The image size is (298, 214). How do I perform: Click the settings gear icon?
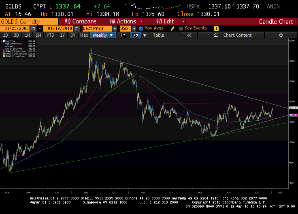click(x=281, y=35)
